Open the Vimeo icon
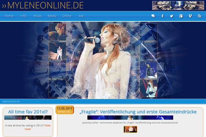206x137 pixels. point(190,16)
